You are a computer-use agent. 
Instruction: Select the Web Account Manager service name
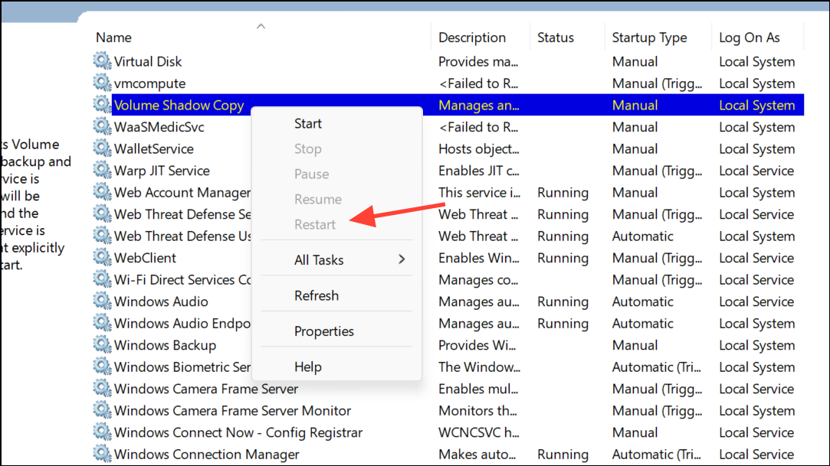coord(182,193)
